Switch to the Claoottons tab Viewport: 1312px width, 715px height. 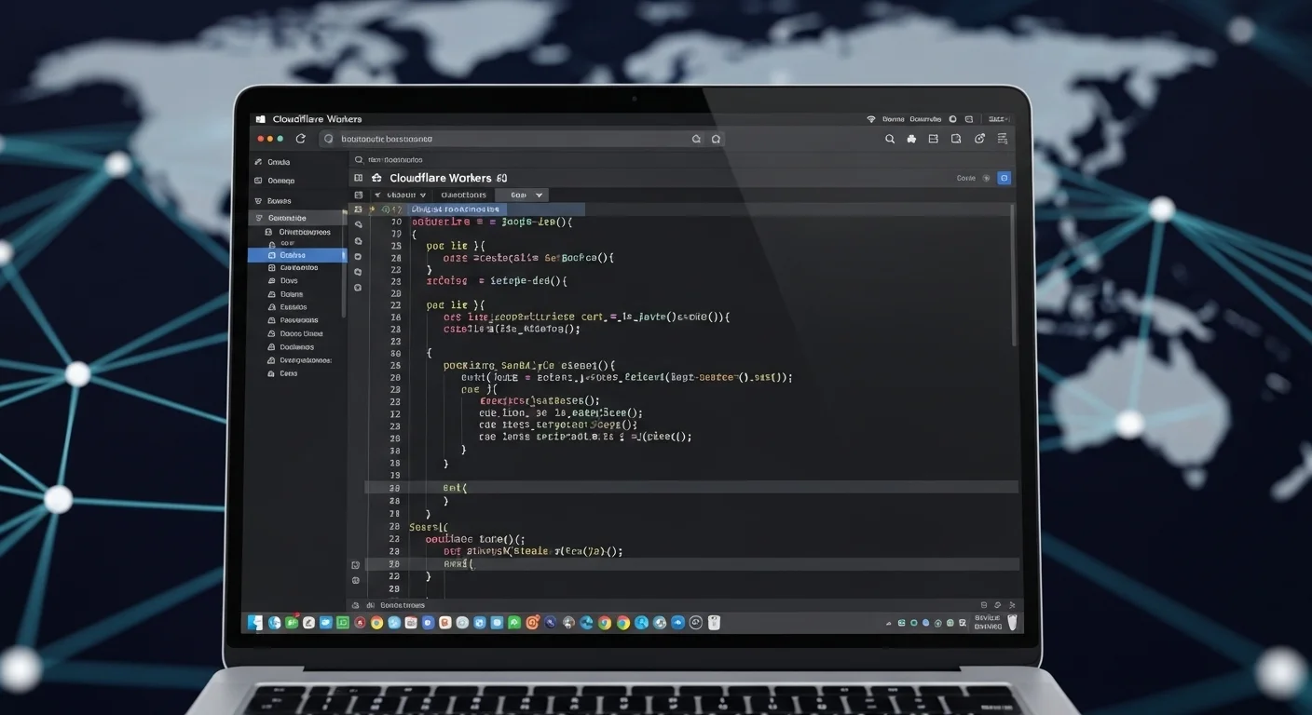click(x=463, y=196)
